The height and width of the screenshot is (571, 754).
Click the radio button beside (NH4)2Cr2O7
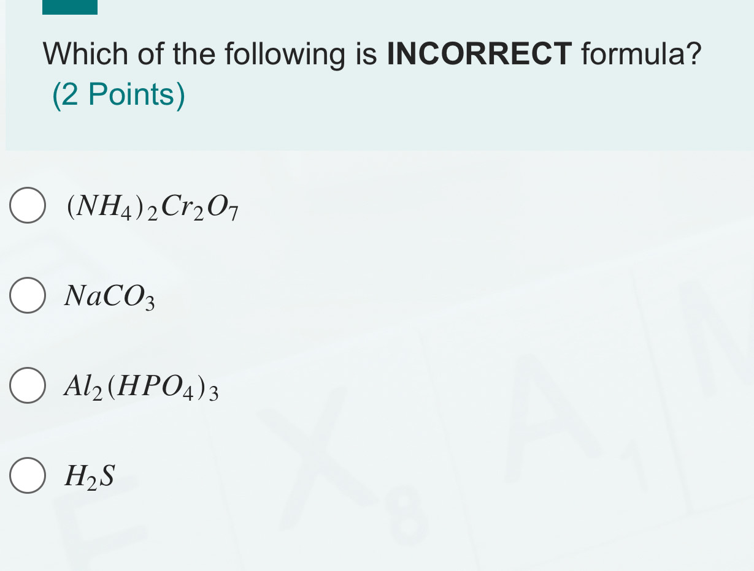(27, 206)
